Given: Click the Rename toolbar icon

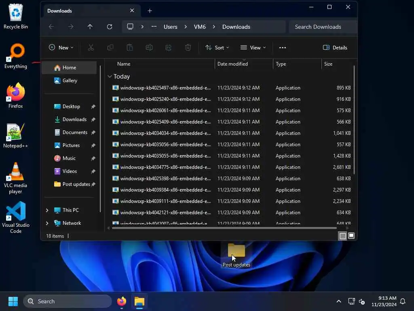Looking at the screenshot, I should [149, 48].
